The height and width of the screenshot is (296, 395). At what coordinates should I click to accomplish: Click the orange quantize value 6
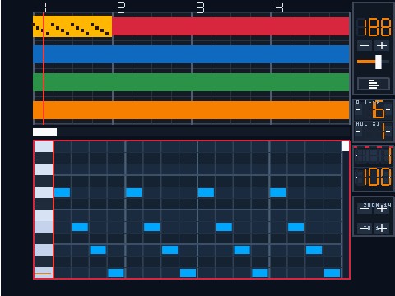click(378, 109)
